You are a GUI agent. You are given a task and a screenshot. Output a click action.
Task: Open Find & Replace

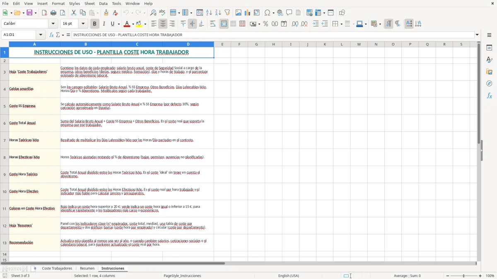click(x=153, y=13)
